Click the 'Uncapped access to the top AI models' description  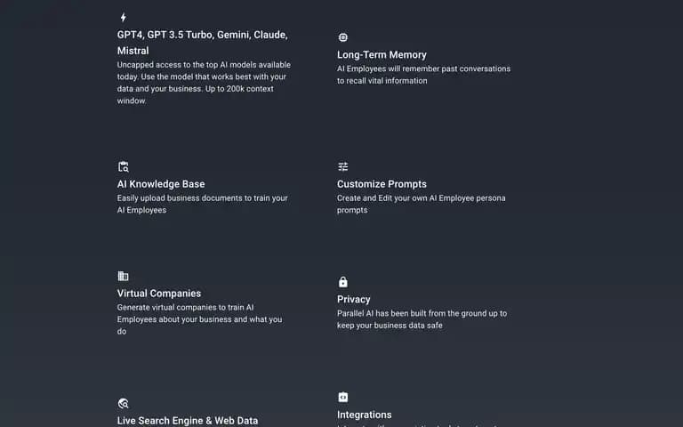coord(204,83)
